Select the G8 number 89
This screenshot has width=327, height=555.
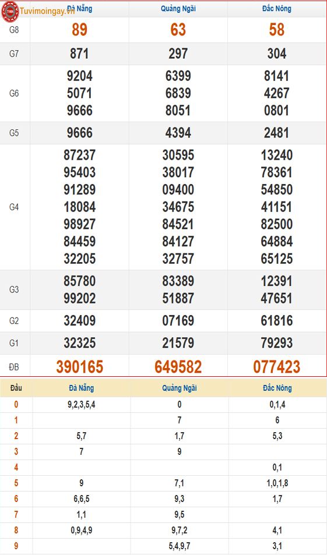coord(80,30)
